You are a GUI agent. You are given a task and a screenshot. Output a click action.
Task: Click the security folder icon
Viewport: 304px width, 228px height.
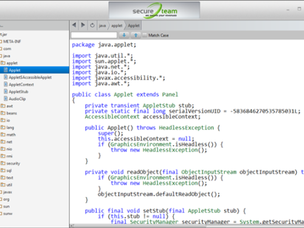click(x=3, y=163)
